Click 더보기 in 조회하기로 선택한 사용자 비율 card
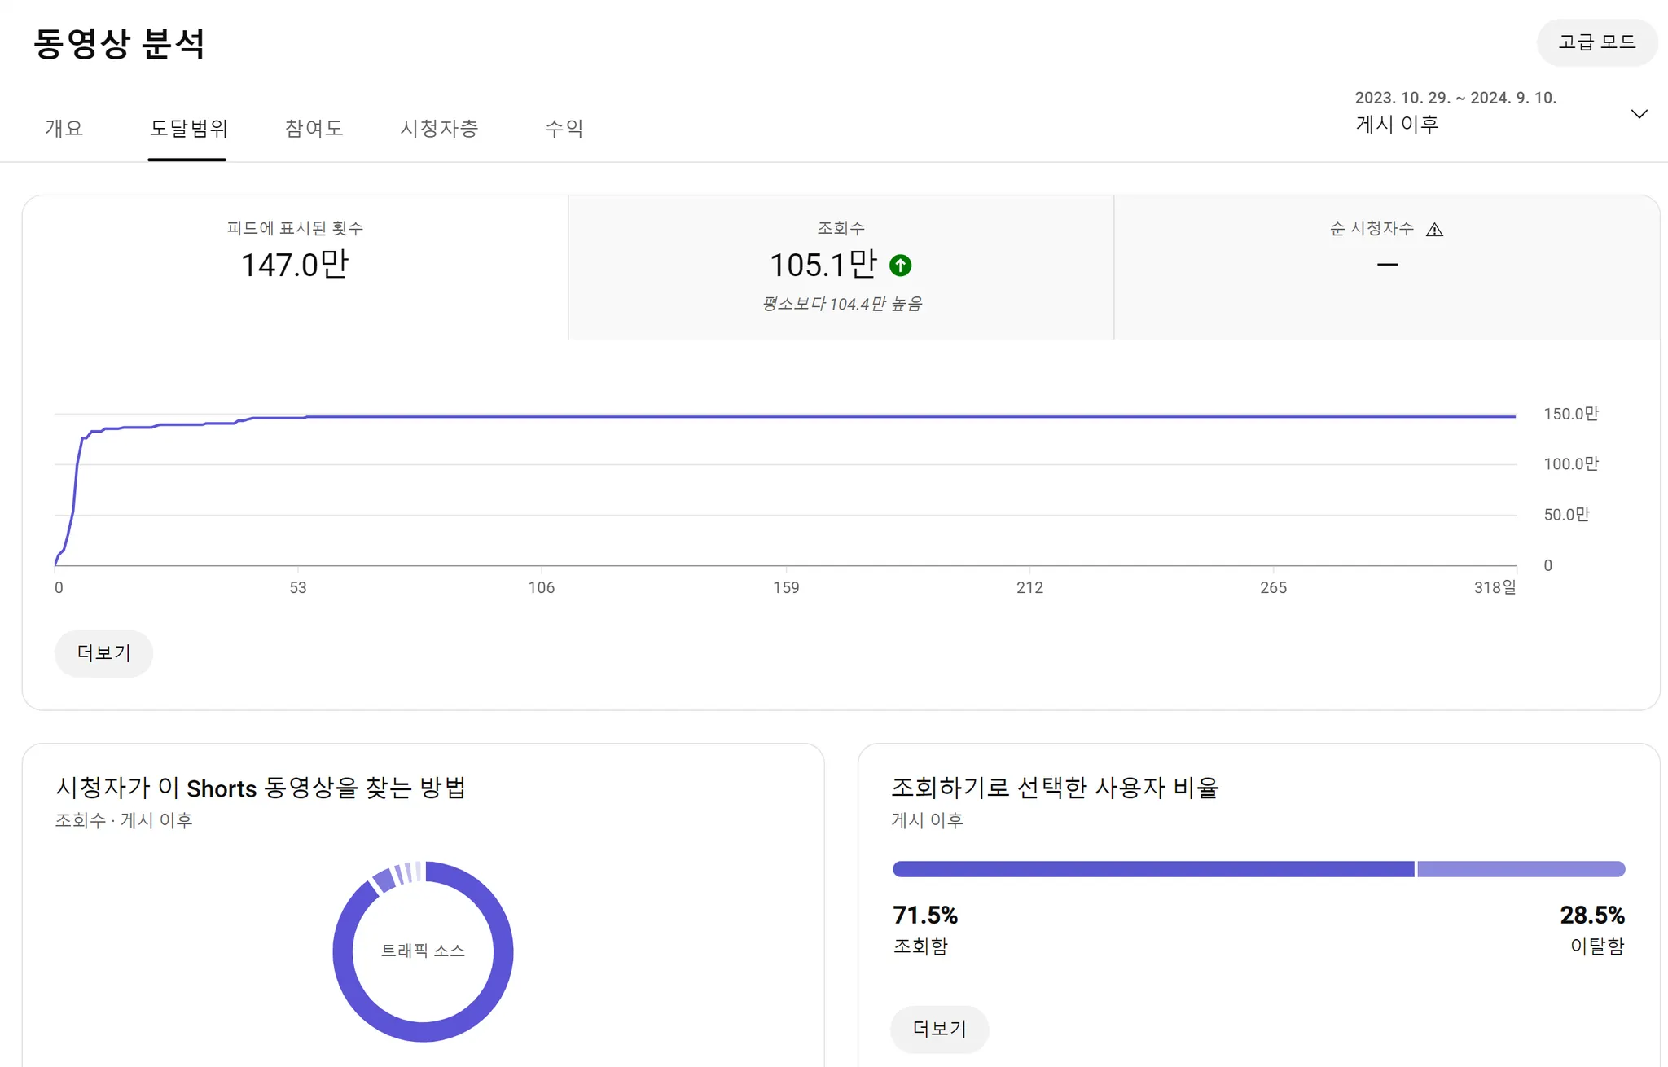Screen dimensions: 1668x1067 pyautogui.click(x=939, y=1029)
